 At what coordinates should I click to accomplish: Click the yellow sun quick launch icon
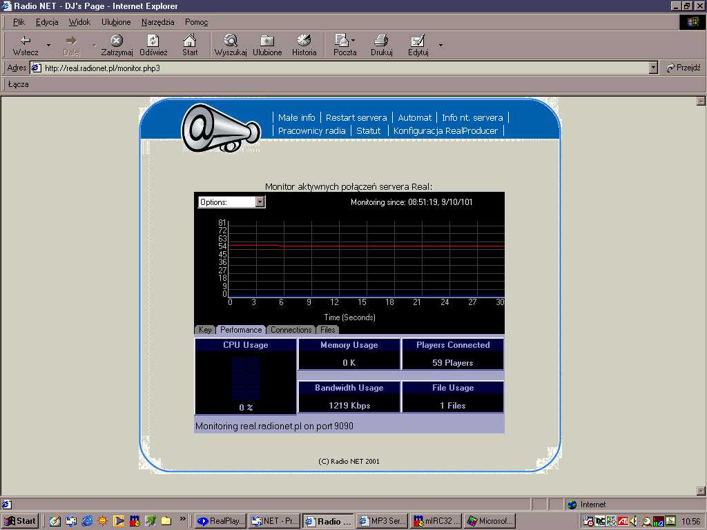tap(103, 521)
